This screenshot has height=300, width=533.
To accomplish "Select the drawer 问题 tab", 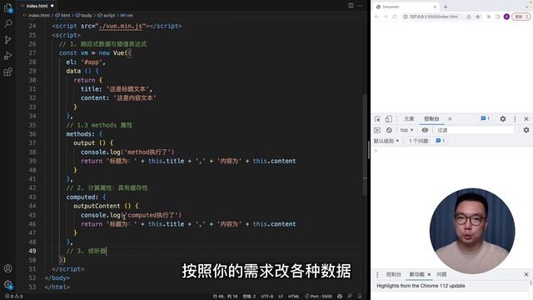I will [x=441, y=274].
